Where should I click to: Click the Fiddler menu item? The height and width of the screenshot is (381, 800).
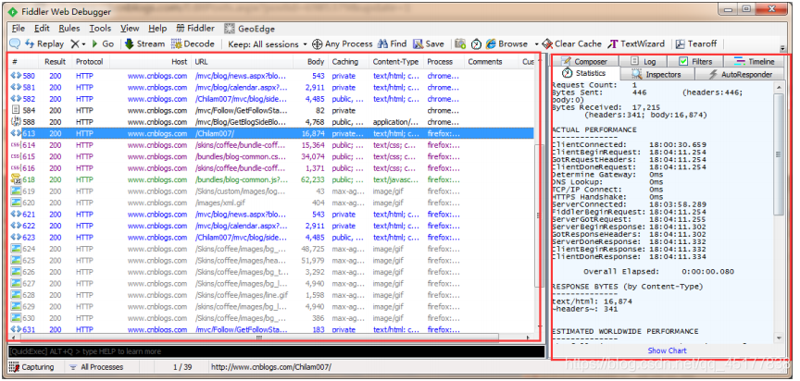point(195,29)
